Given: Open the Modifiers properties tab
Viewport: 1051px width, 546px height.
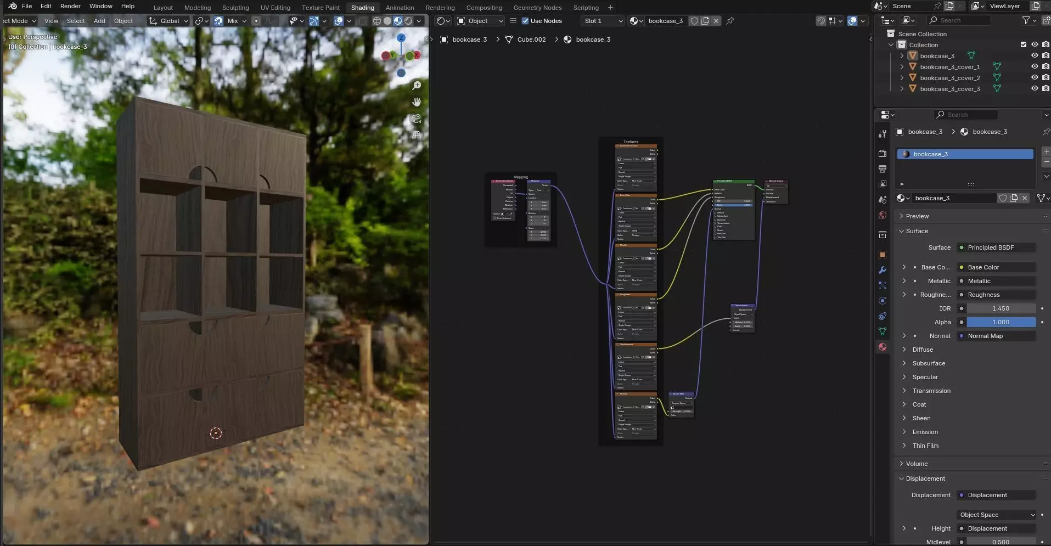Looking at the screenshot, I should pyautogui.click(x=883, y=270).
